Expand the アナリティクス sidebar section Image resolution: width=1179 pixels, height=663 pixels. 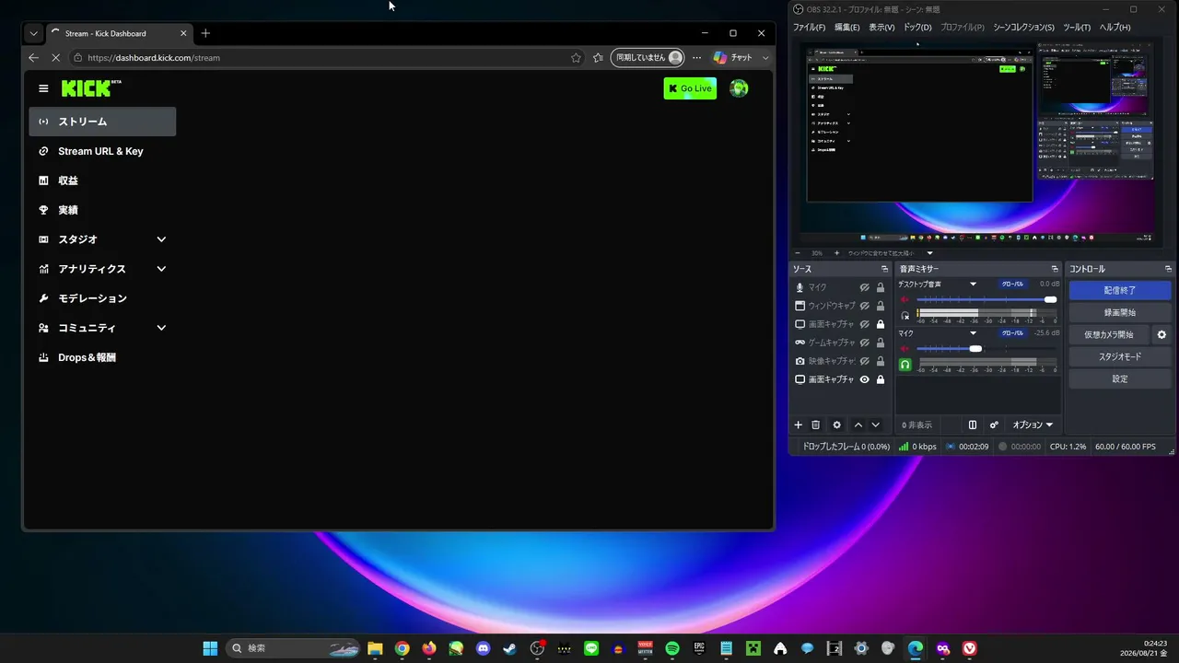coord(161,269)
